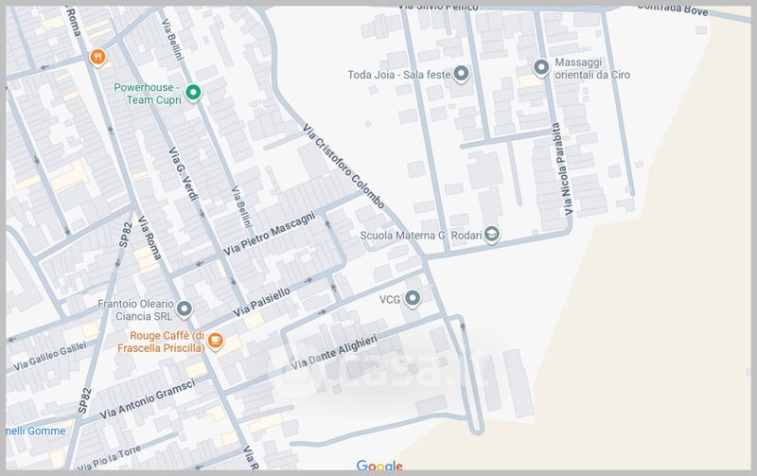Click the Massaggi orientali da Ciro marker
Viewport: 757px width, 476px height.
541,67
